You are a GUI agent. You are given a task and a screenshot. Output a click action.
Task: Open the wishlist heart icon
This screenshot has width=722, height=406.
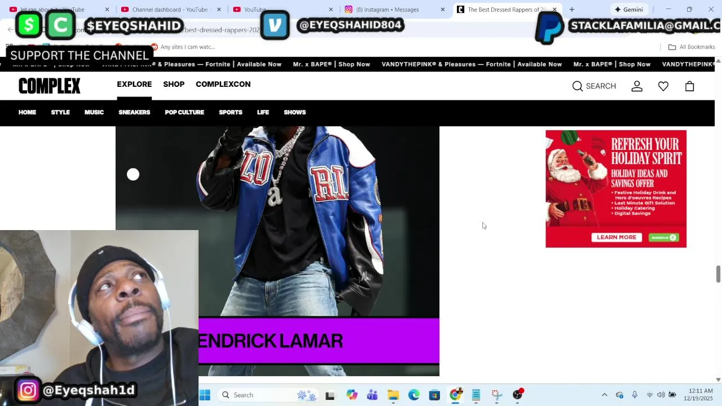663,86
